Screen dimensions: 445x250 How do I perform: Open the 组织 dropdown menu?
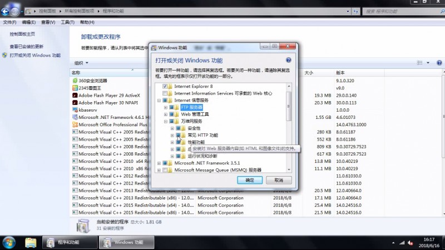tap(81, 63)
